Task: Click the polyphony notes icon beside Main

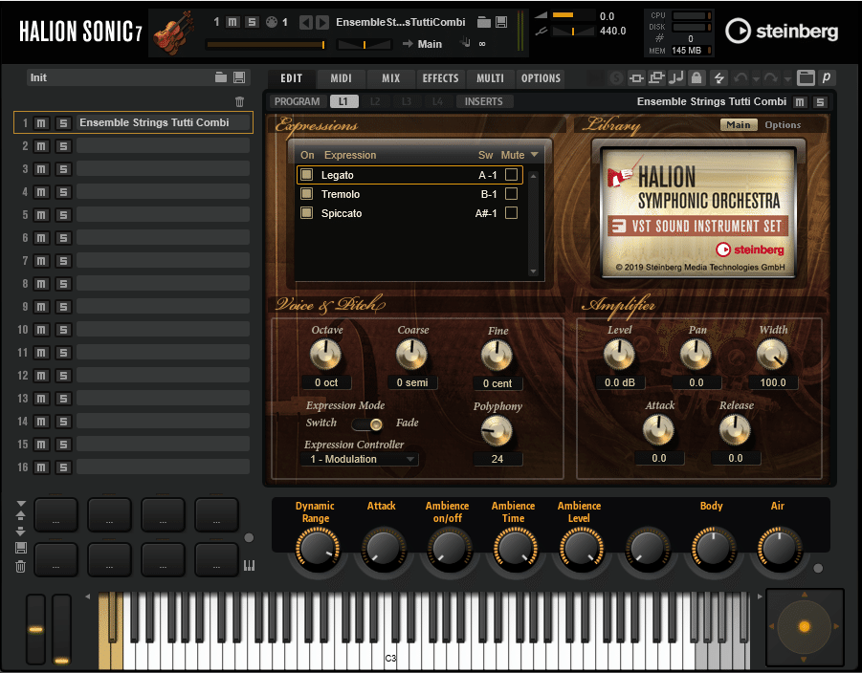Action: pyautogui.click(x=465, y=43)
